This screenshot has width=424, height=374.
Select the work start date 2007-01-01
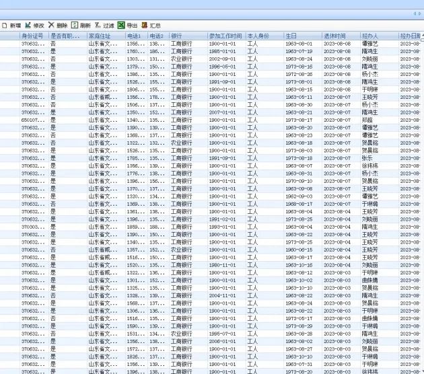point(222,112)
